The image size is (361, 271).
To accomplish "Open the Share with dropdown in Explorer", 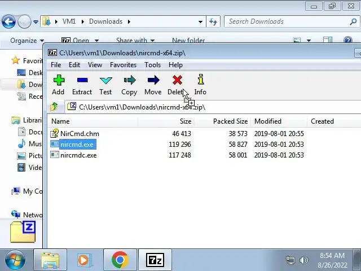I will click(135, 41).
